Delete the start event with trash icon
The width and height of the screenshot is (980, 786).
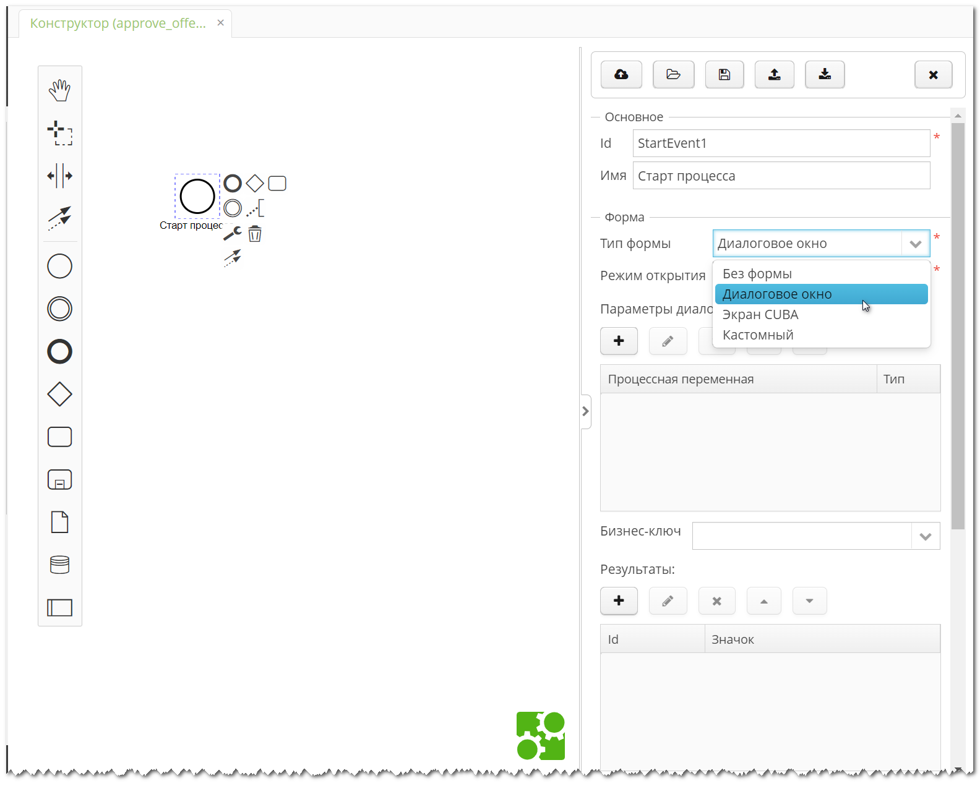tap(255, 234)
